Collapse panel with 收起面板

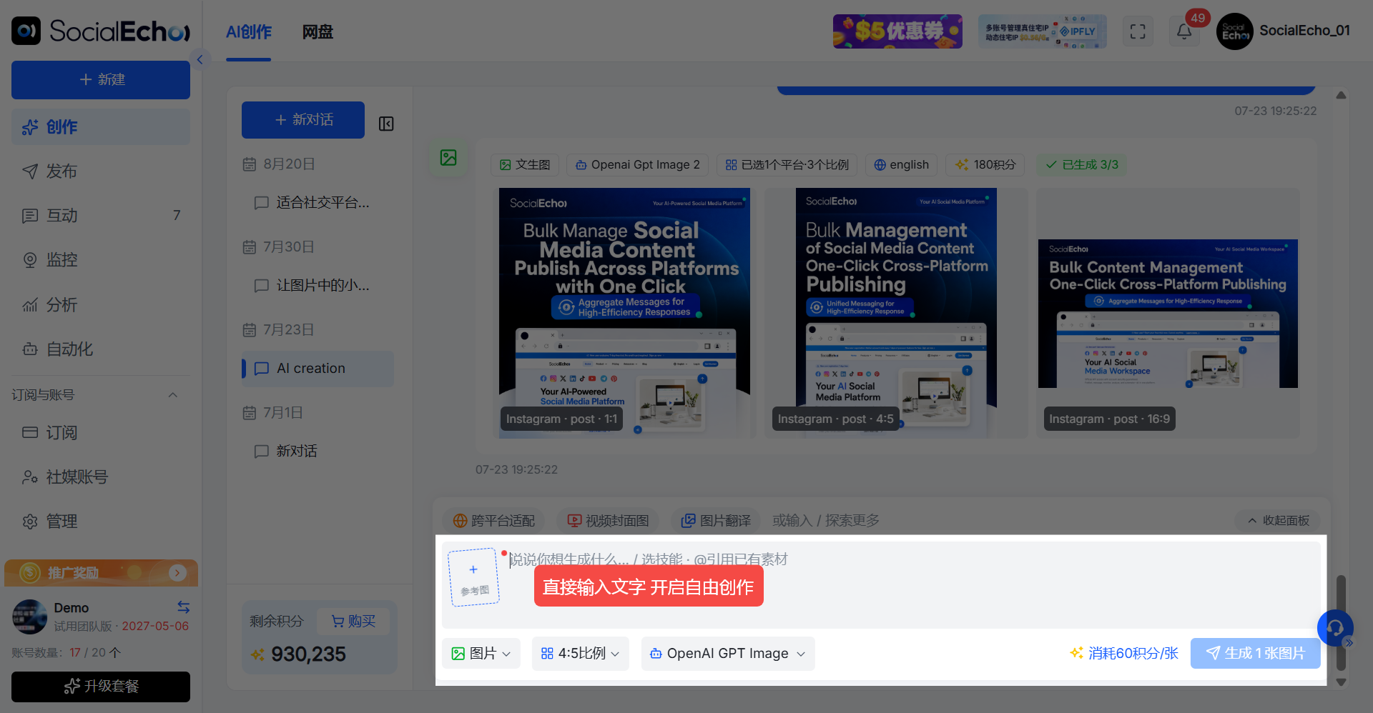tap(1279, 521)
